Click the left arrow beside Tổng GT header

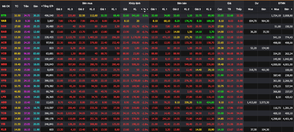pyautogui.click(x=42, y=6)
